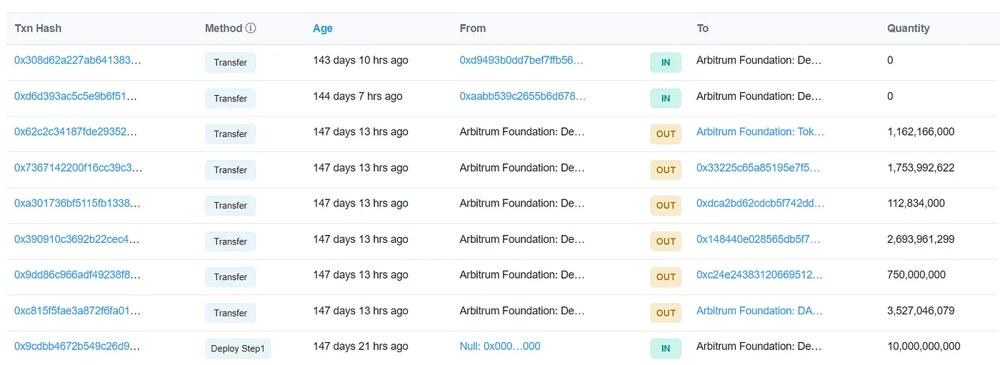Open transaction 0xa301736bf5115fb1338
The height and width of the screenshot is (365, 1000).
77,204
